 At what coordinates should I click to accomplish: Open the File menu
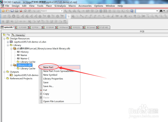click(x=7, y=6)
